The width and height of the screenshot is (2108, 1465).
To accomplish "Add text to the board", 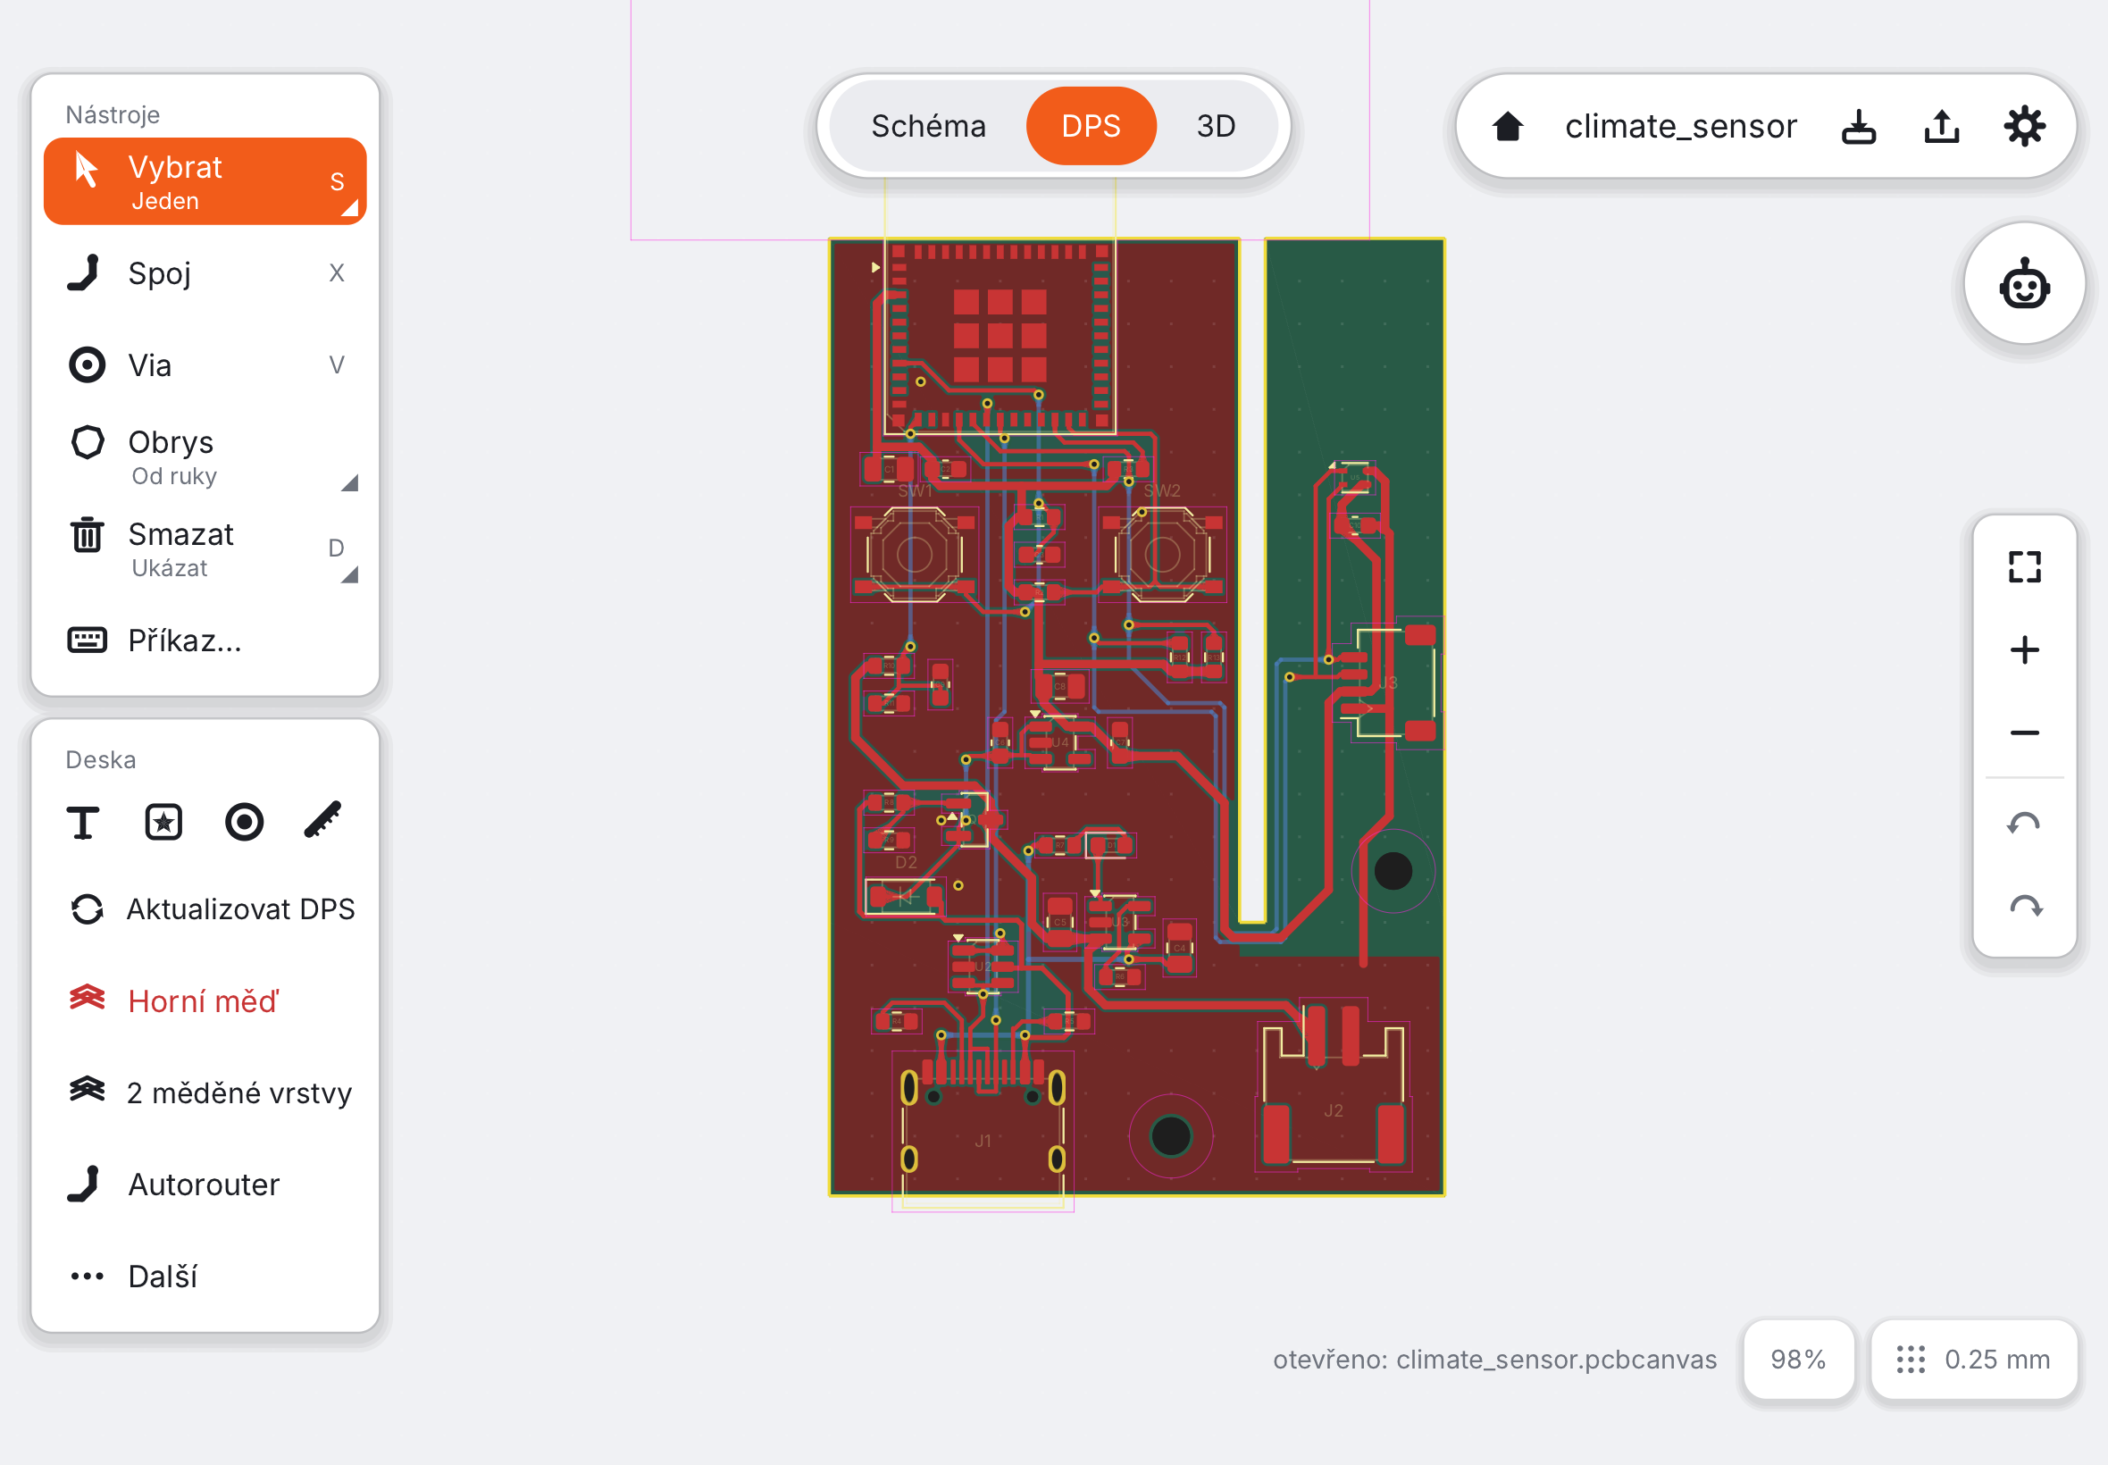I will point(83,823).
